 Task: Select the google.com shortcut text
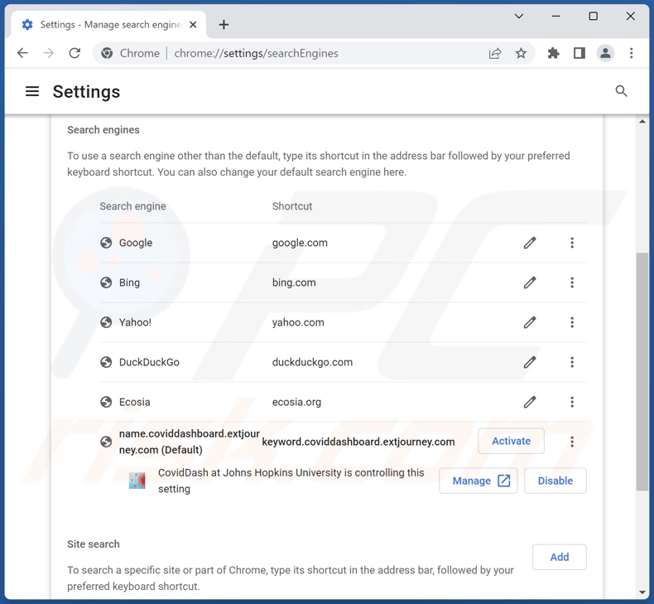pyautogui.click(x=300, y=243)
